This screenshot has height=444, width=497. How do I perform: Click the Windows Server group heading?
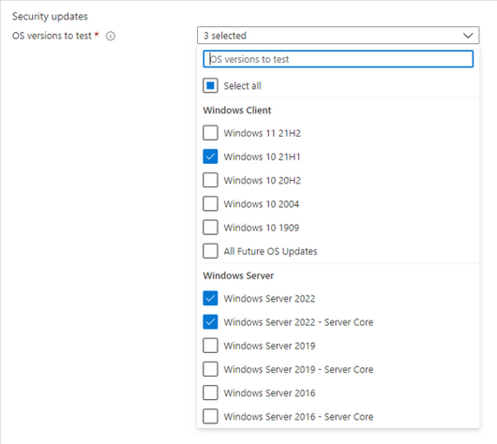(x=238, y=275)
